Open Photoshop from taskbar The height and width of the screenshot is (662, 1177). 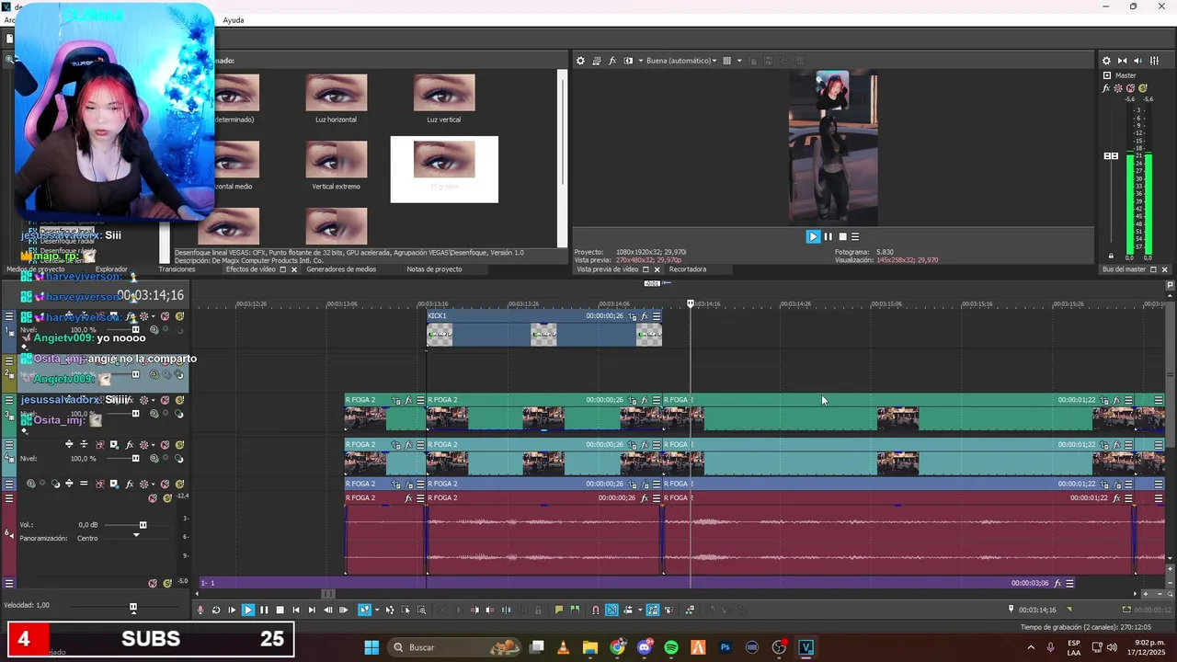[x=726, y=647]
